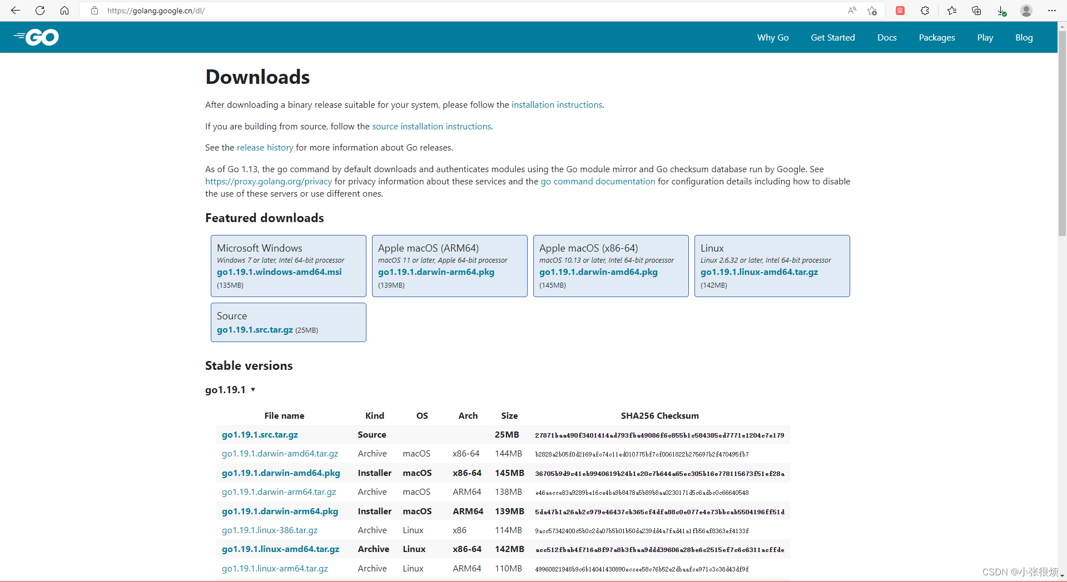1067x582 pixels.
Task: Click the SHA256 Checksum column header
Action: [x=659, y=416]
